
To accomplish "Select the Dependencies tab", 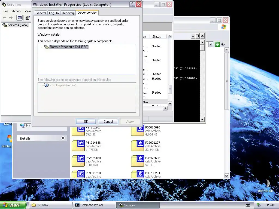I will tap(87, 13).
